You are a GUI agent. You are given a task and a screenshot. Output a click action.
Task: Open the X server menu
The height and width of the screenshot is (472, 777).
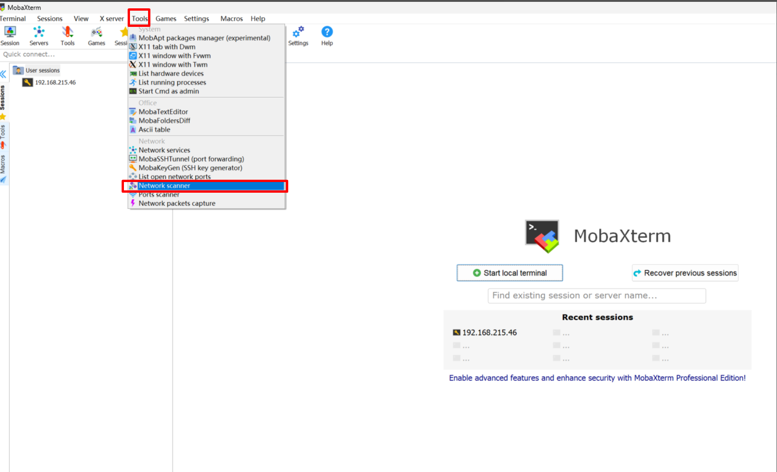tap(111, 19)
